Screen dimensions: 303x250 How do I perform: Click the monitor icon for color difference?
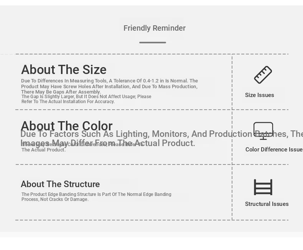pos(263,131)
